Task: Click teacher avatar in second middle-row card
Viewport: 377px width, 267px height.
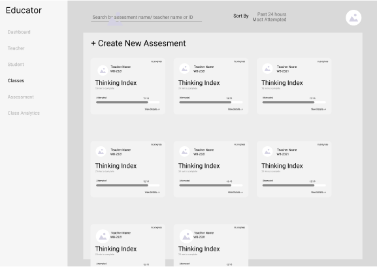Action: click(184, 151)
